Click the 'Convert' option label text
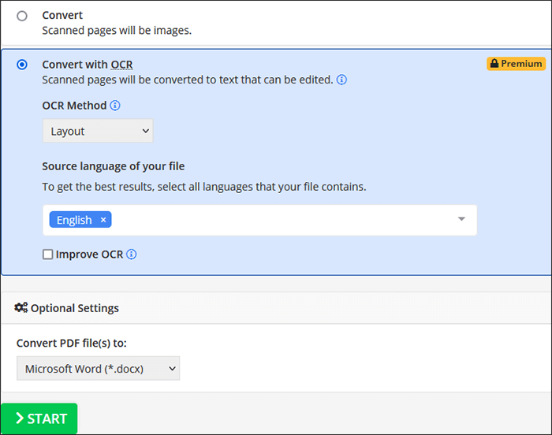 (62, 15)
